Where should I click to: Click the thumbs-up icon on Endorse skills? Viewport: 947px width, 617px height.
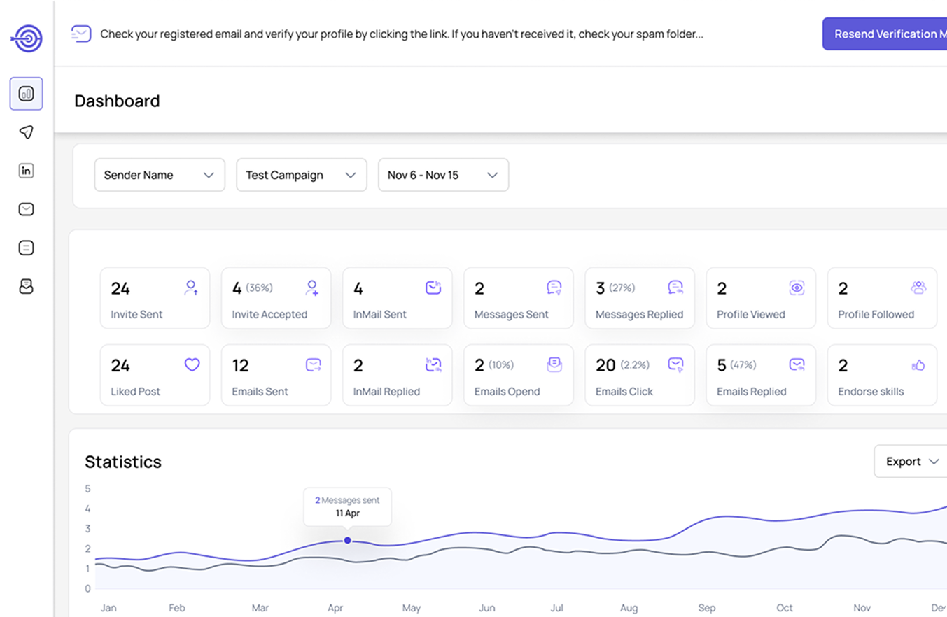coord(918,364)
